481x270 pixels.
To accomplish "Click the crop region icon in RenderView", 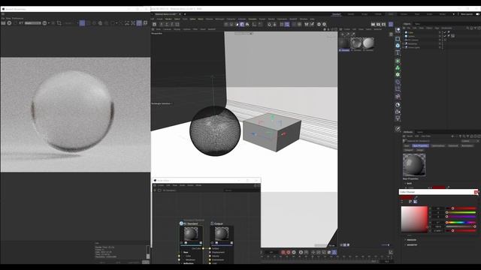I will pos(59,23).
